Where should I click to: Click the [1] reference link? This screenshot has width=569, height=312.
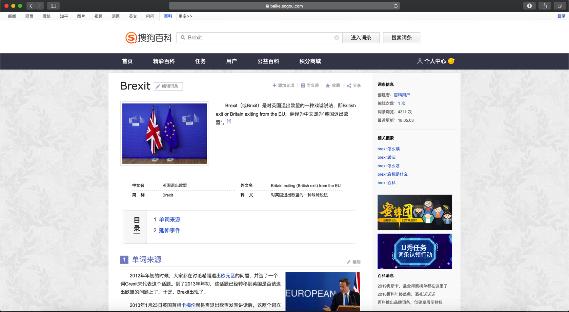pos(229,121)
